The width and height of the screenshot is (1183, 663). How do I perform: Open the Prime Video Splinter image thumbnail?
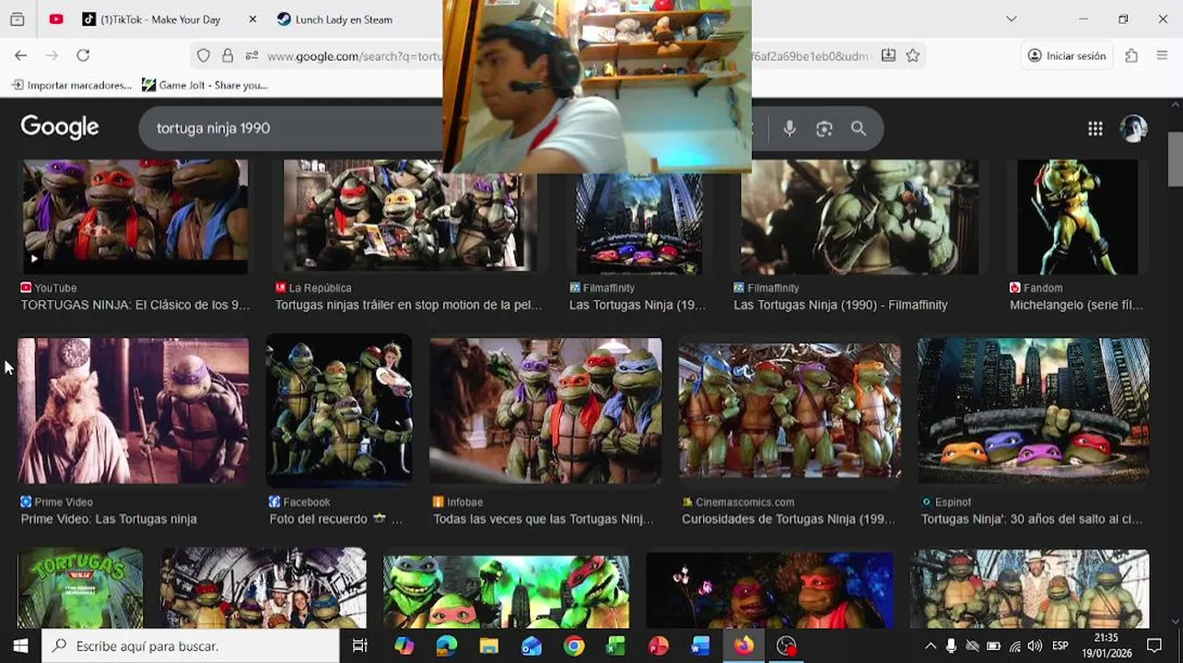134,411
